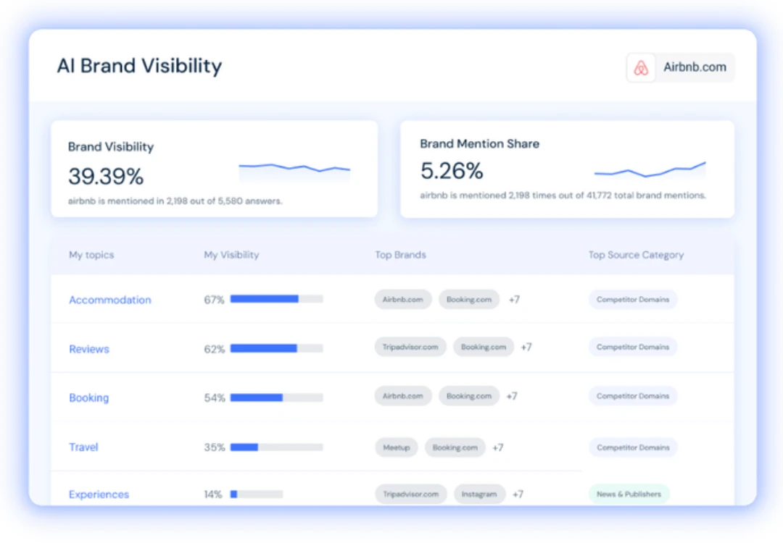The width and height of the screenshot is (783, 543).
Task: Click Competitor Domains tag for Accommodation
Action: [x=633, y=299]
